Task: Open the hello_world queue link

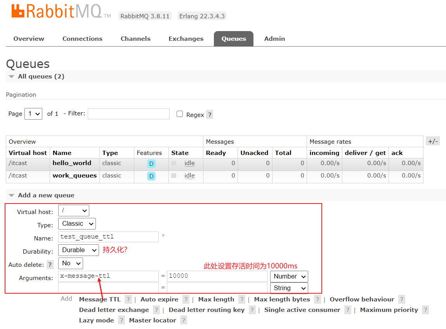Action: (x=72, y=163)
